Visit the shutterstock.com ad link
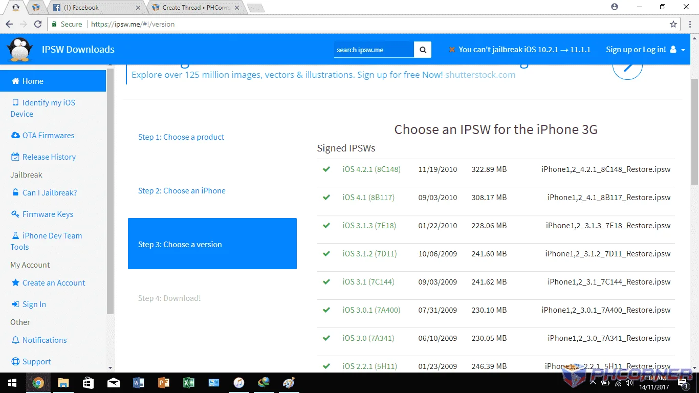The image size is (699, 393). 480,75
